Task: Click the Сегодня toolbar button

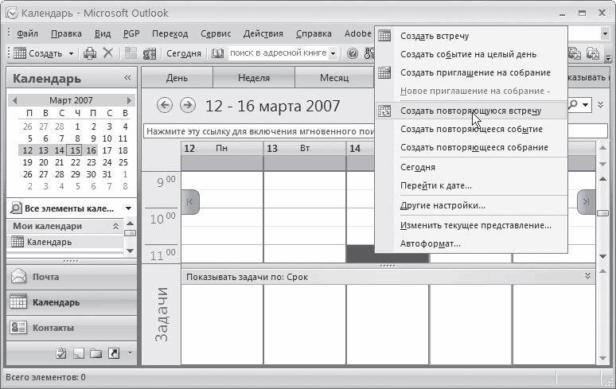Action: tap(184, 53)
